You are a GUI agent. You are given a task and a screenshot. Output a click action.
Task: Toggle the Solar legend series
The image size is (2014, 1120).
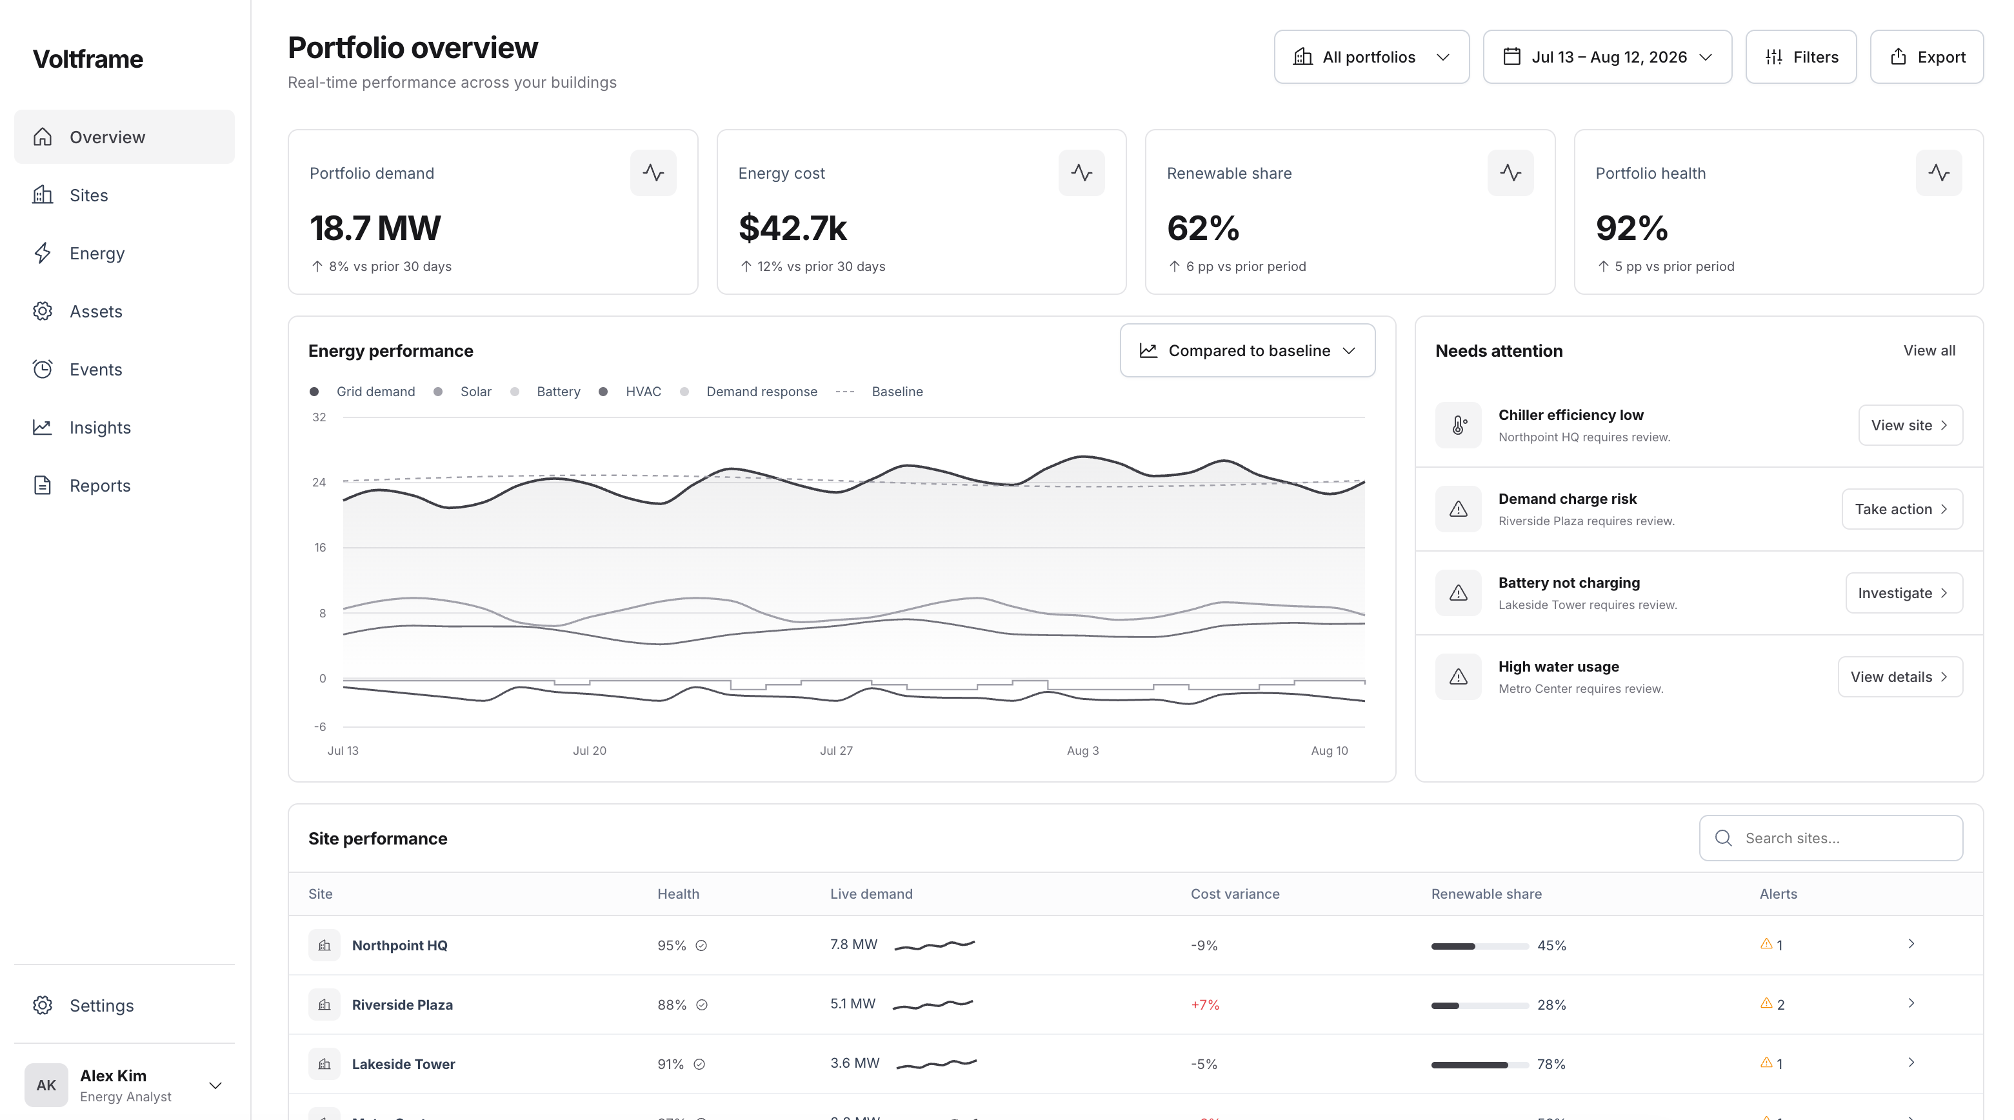click(x=463, y=392)
